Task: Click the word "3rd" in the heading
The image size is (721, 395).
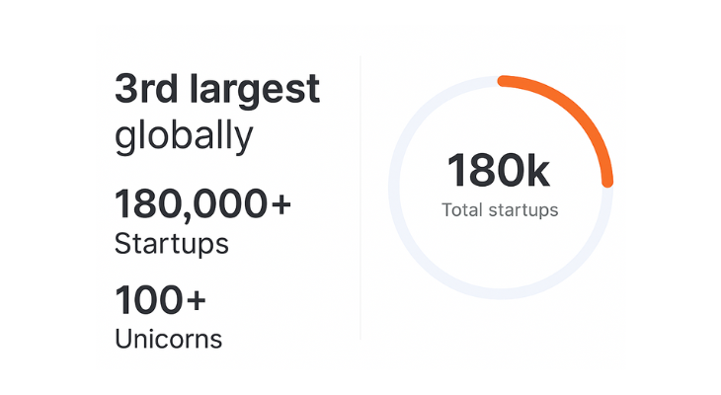Action: (146, 88)
